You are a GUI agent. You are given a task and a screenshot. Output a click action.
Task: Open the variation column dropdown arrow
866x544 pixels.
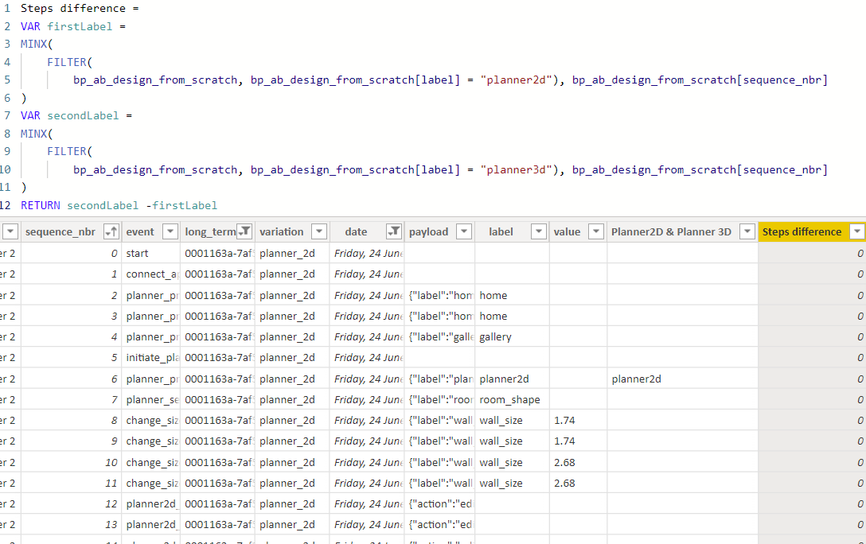(319, 231)
